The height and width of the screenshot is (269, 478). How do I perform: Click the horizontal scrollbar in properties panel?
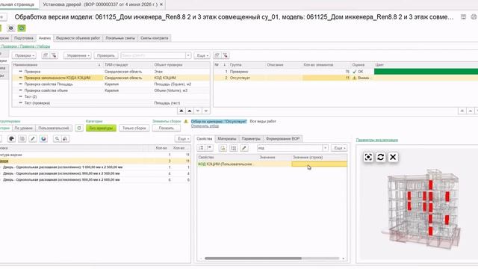(253, 259)
